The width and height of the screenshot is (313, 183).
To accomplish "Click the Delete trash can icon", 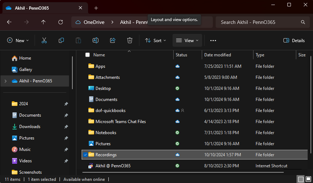I will pyautogui.click(x=130, y=40).
